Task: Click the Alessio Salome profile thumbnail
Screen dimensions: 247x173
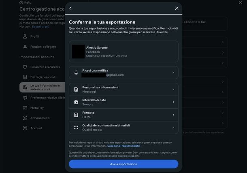Action: click(78, 51)
